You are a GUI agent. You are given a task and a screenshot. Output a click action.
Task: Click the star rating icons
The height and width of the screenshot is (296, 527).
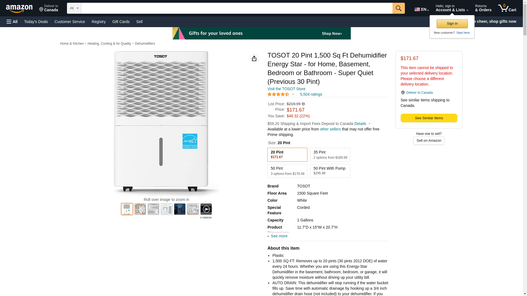[278, 94]
